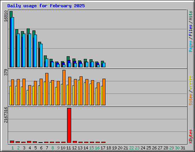This screenshot has height=152, width=195.
Task: Click day 28 on the x-axis
Action: [x=166, y=148]
